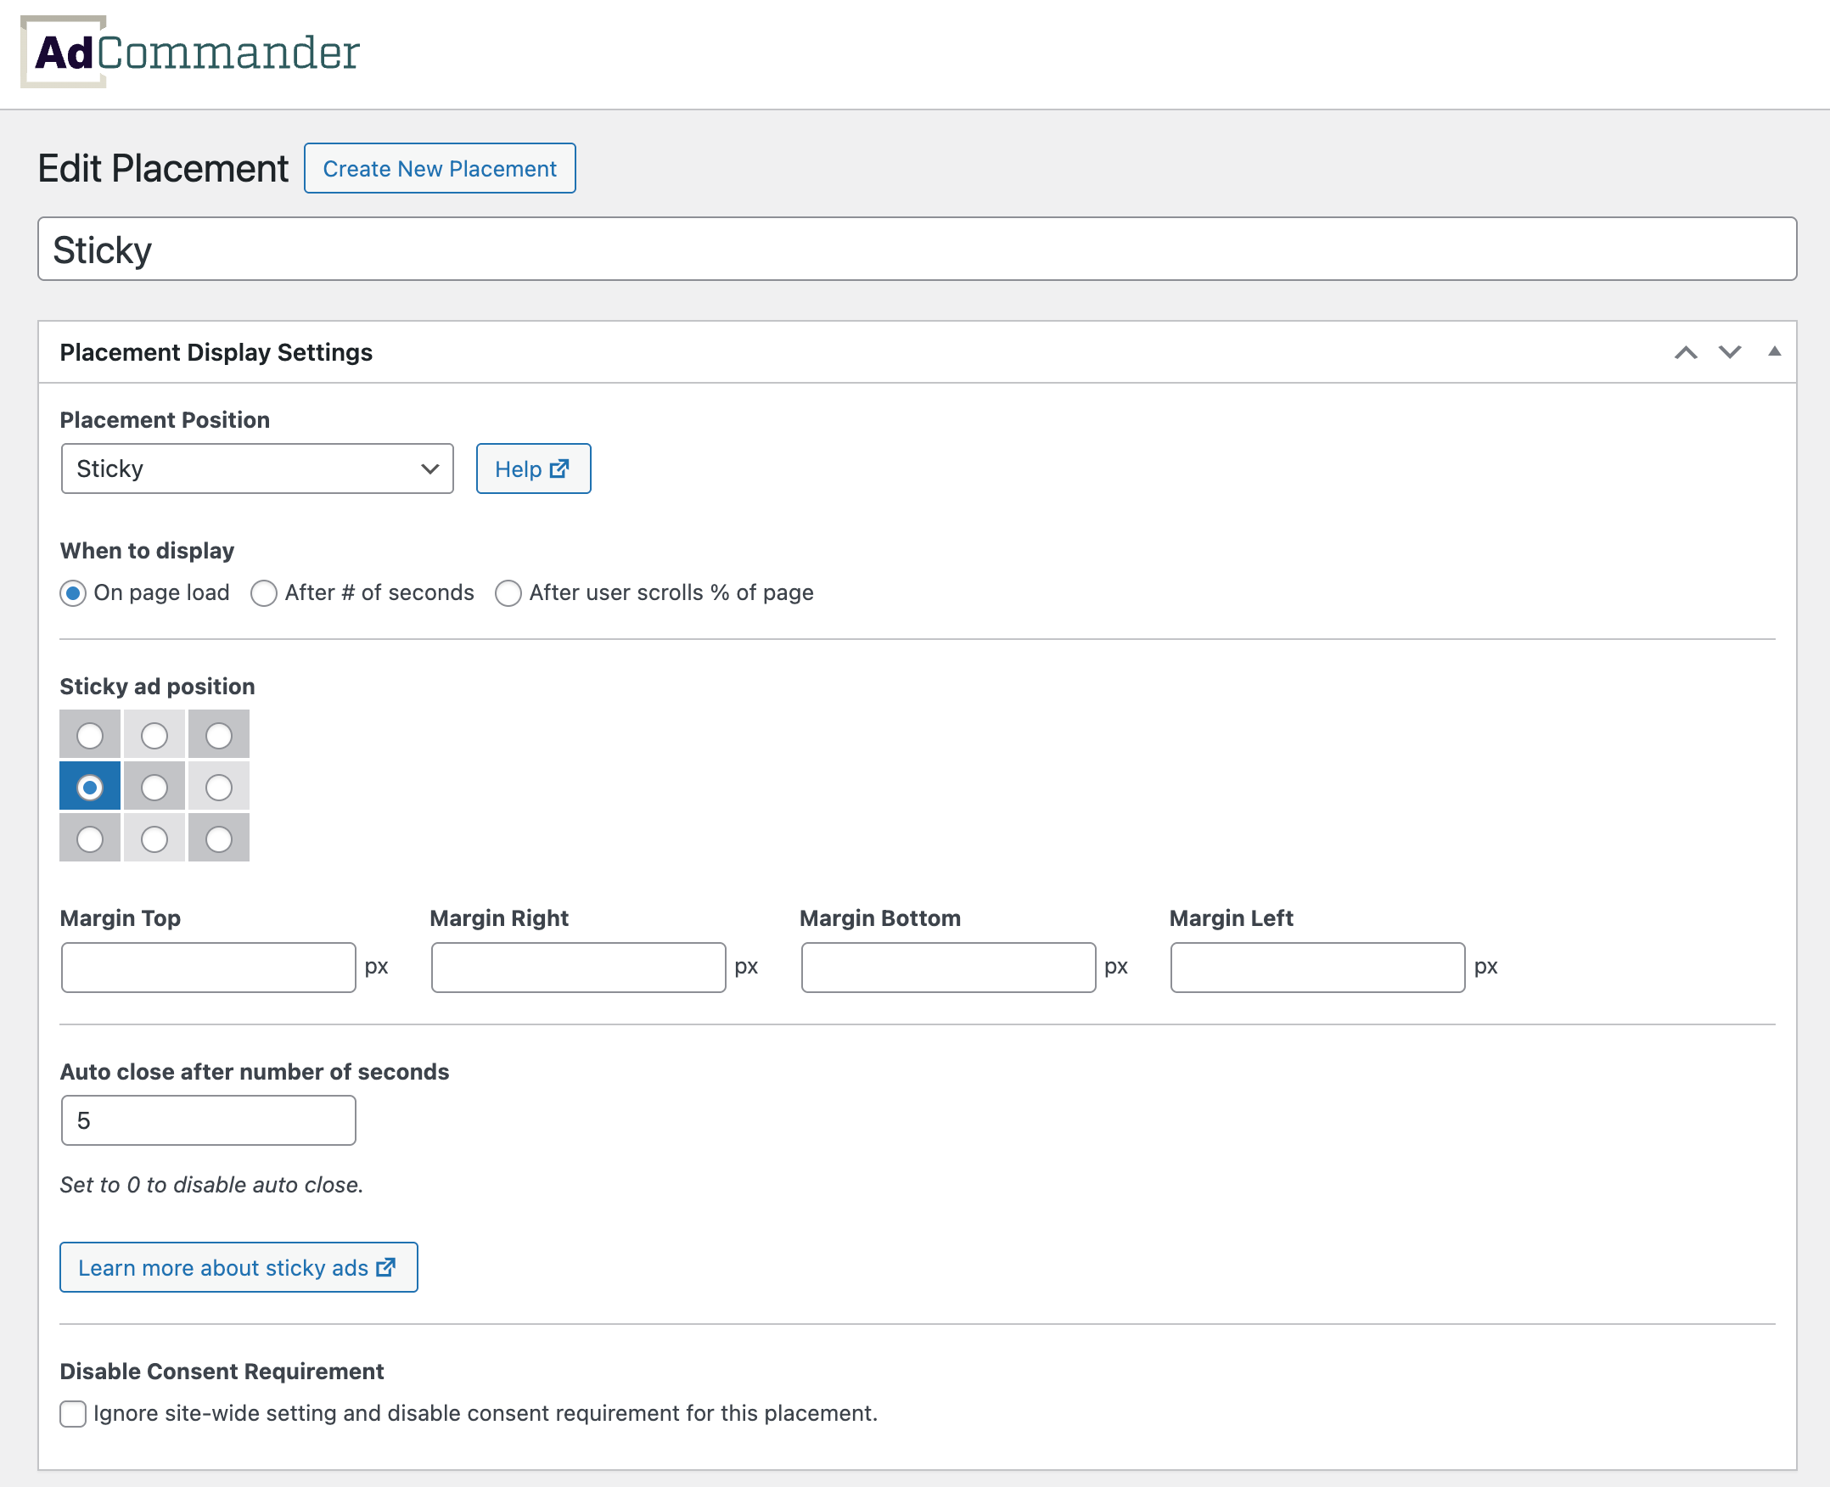Select the On page load option
The width and height of the screenshot is (1830, 1487).
74,592
